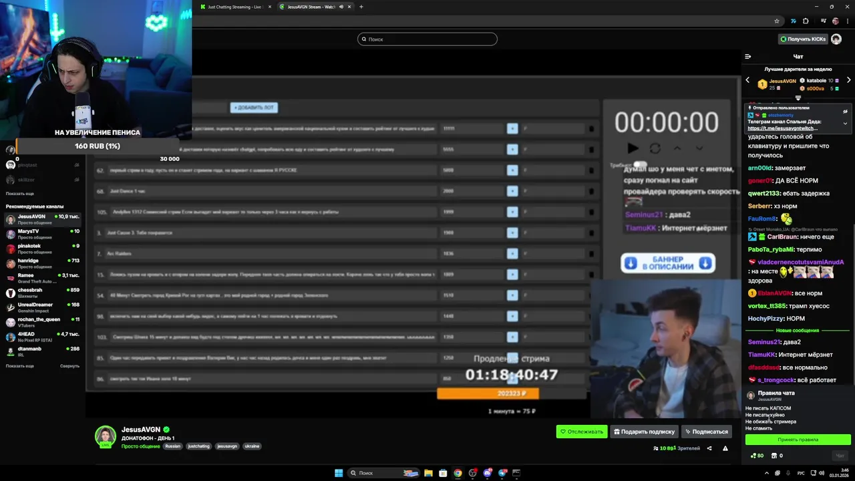Open MarysTV in recommended channels
The width and height of the screenshot is (855, 481).
(x=43, y=234)
